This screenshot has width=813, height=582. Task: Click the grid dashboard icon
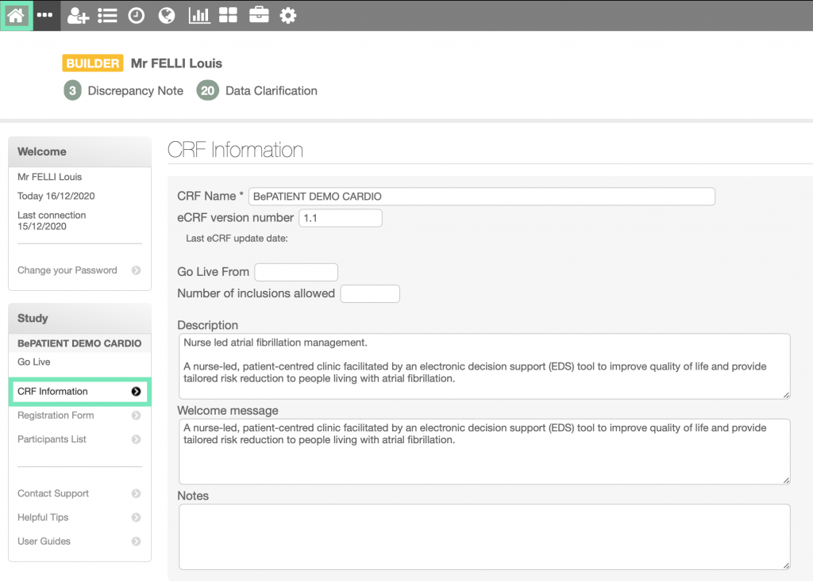(228, 15)
